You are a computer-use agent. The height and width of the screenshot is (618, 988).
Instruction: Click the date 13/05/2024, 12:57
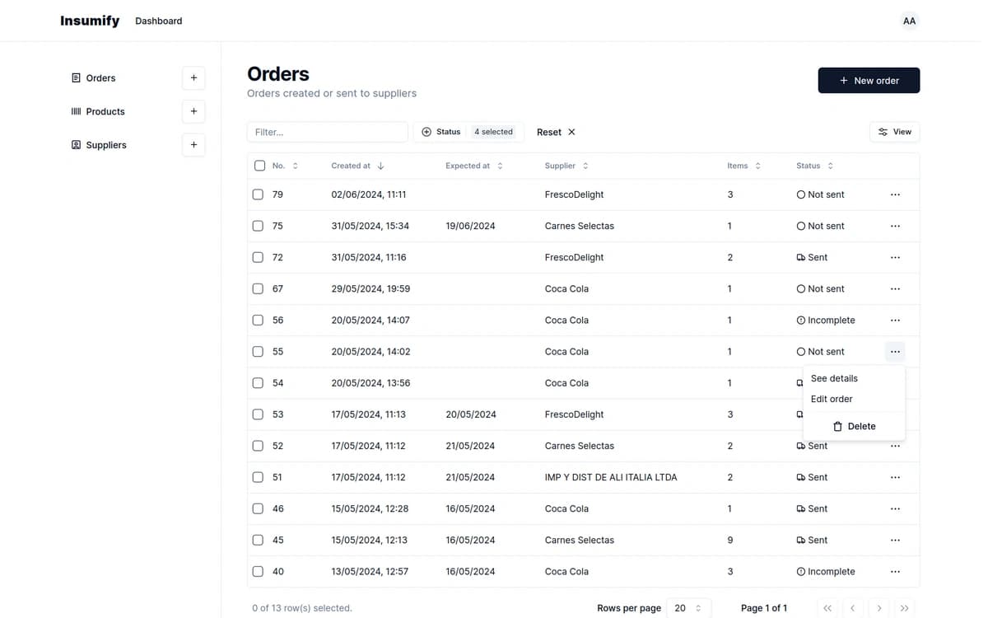pos(370,571)
